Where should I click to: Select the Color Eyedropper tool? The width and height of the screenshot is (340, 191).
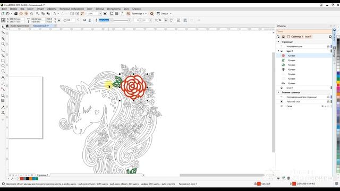(x=3, y=107)
